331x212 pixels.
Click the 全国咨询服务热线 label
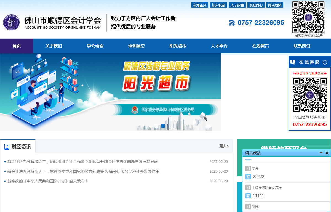[310, 117]
